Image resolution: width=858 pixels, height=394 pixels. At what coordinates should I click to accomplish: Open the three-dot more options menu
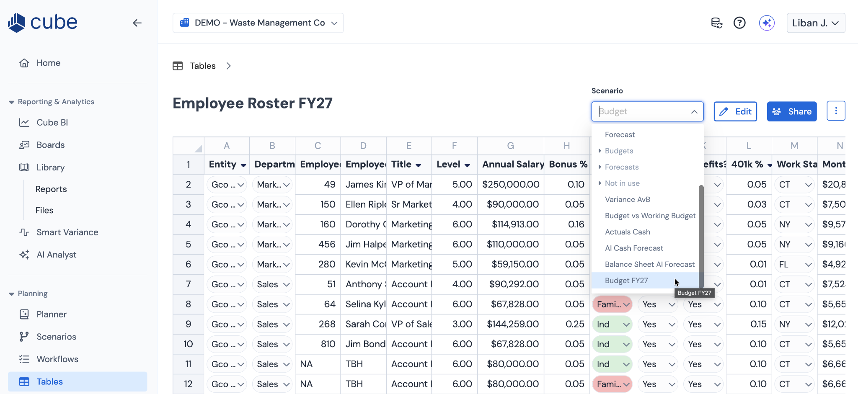click(x=836, y=111)
